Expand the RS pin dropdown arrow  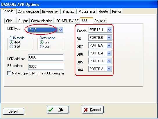(109, 37)
